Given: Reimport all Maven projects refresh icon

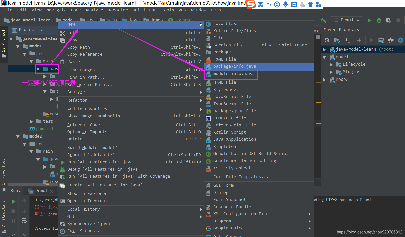Looking at the screenshot, I should click(327, 40).
